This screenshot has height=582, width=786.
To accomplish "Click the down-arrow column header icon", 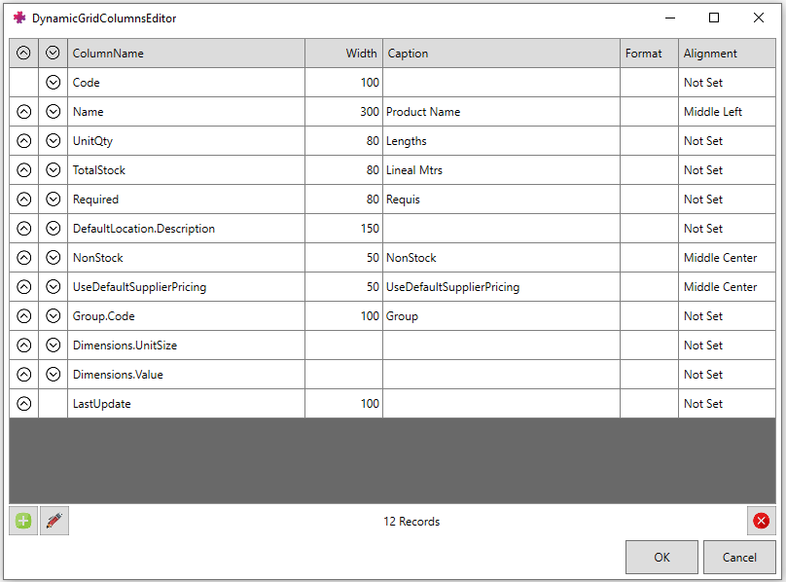I will coord(54,53).
